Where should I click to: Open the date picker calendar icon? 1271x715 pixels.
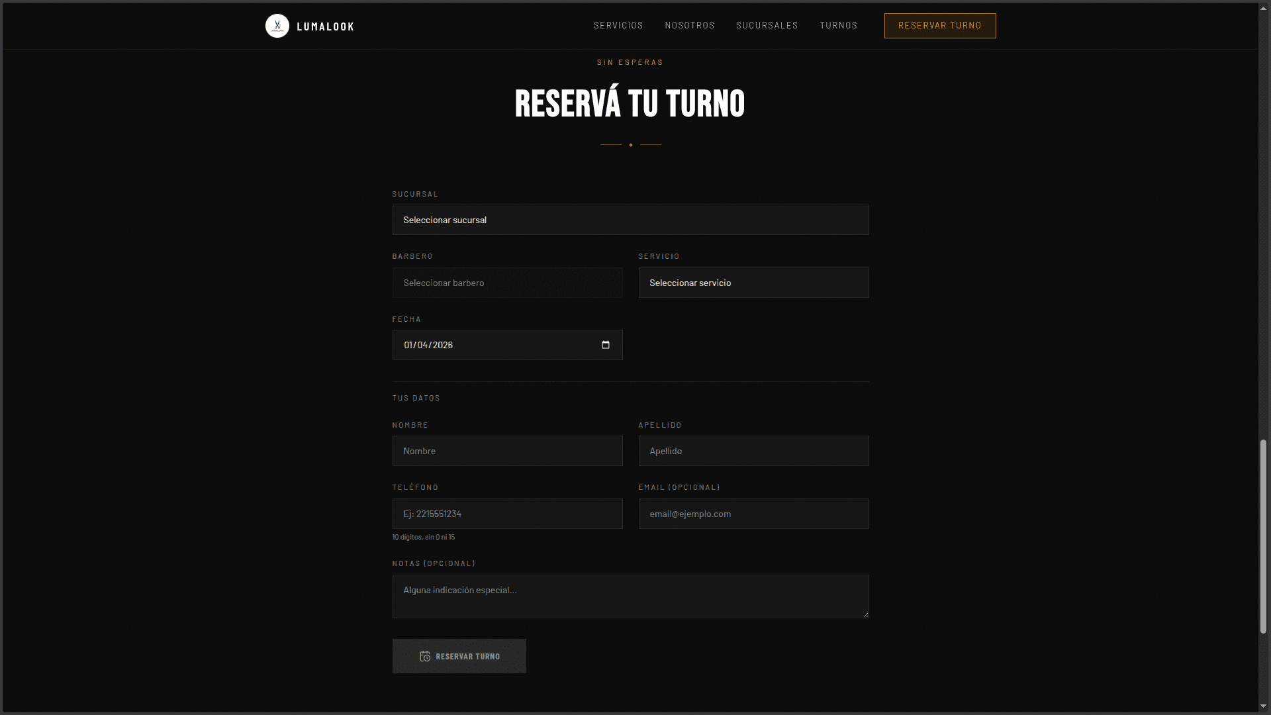(x=605, y=345)
